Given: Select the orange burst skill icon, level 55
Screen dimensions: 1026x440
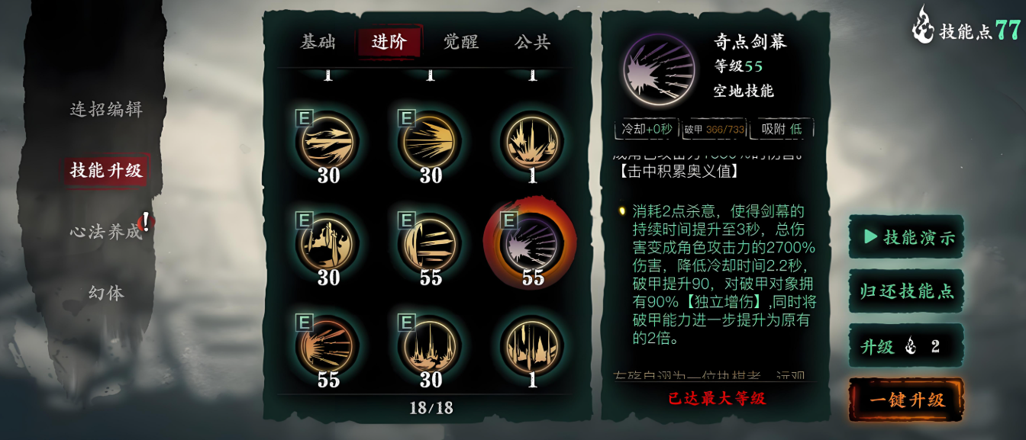Looking at the screenshot, I should click(x=328, y=346).
